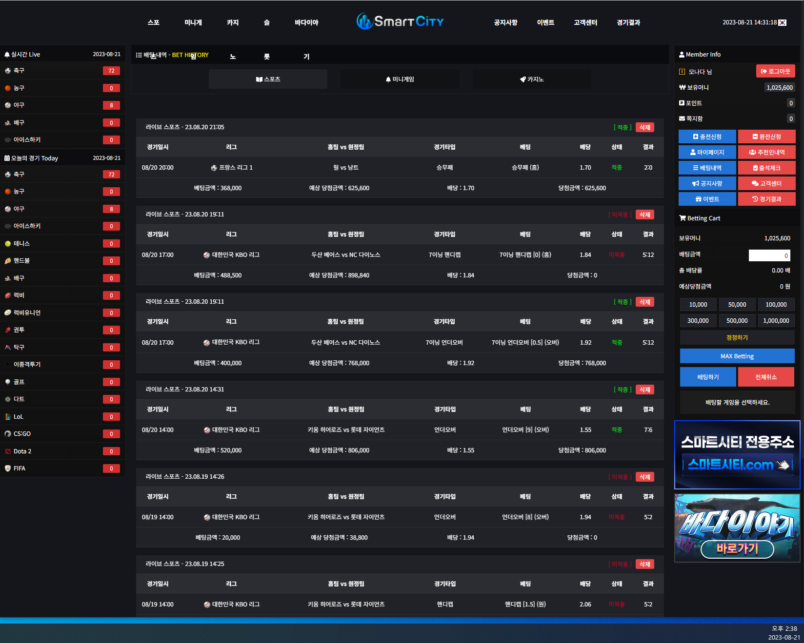Click the 포인트 points icon
804x643 pixels.
[682, 103]
